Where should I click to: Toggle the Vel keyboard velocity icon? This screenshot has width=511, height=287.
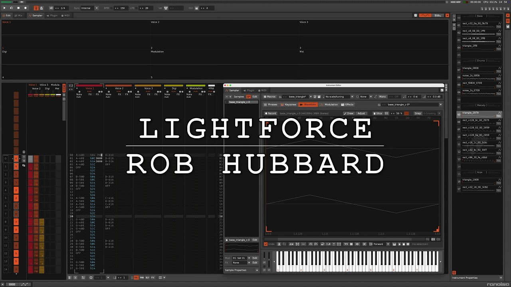[x=166, y=8]
